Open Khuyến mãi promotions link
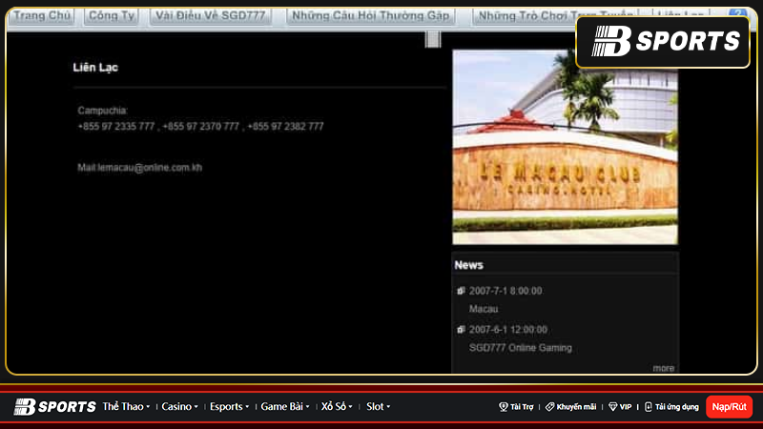Image resolution: width=763 pixels, height=429 pixels. coord(570,407)
